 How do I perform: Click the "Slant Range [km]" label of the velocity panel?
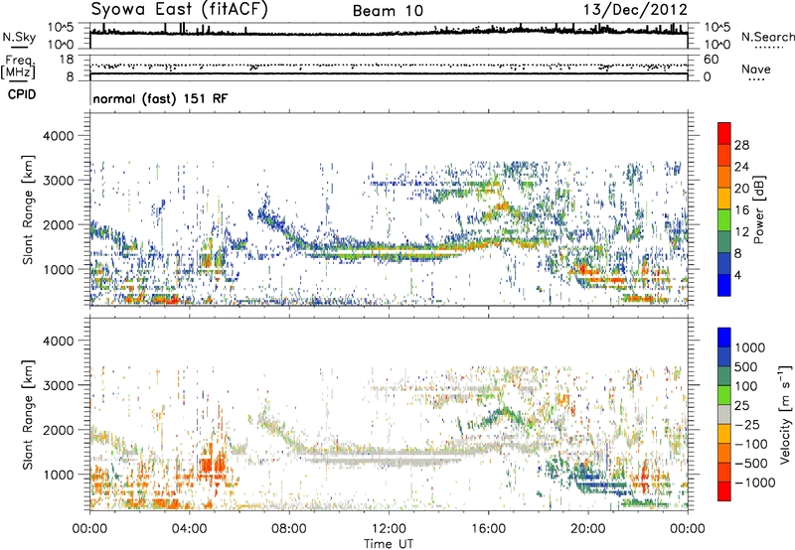(28, 415)
